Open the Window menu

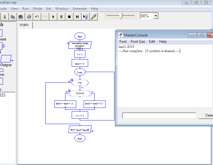click(62, 9)
